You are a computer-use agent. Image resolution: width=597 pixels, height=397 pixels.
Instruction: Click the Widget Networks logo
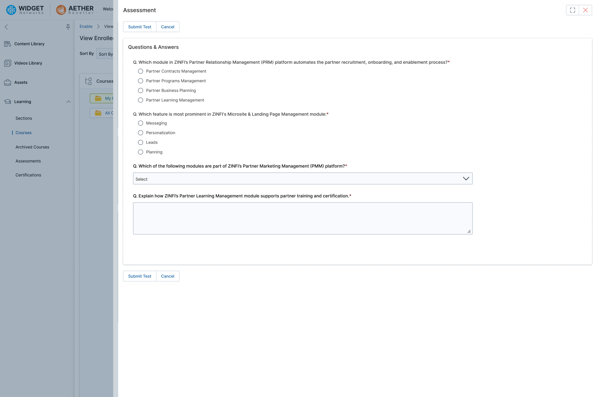(x=25, y=10)
